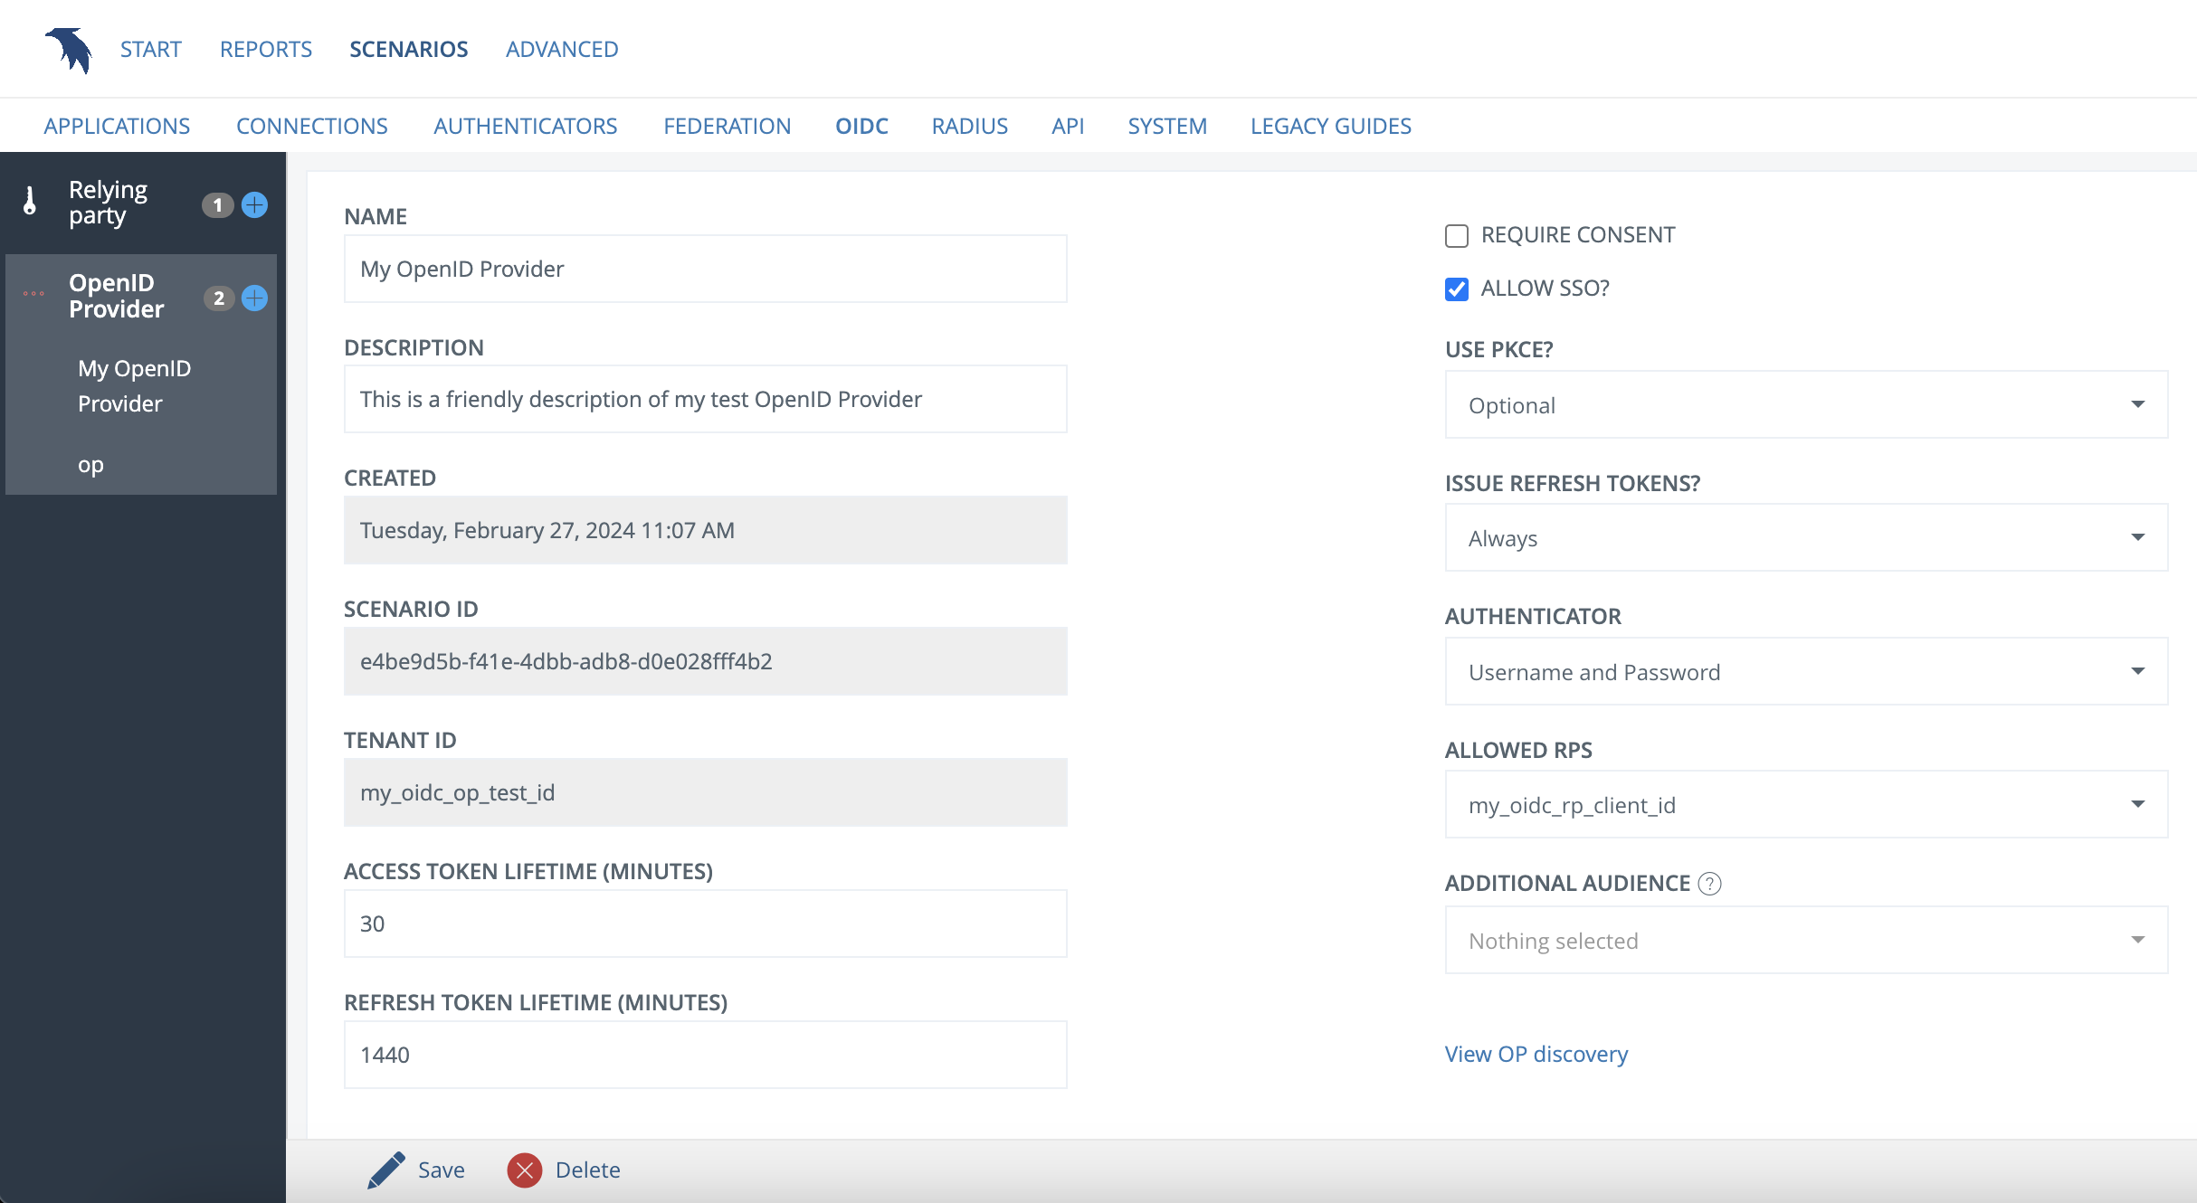Click the blue bird logo icon
Viewport: 2197px width, 1203px height.
point(69,50)
